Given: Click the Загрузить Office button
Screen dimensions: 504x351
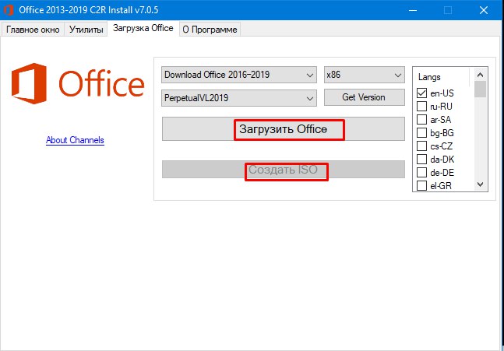Looking at the screenshot, I should tap(284, 129).
